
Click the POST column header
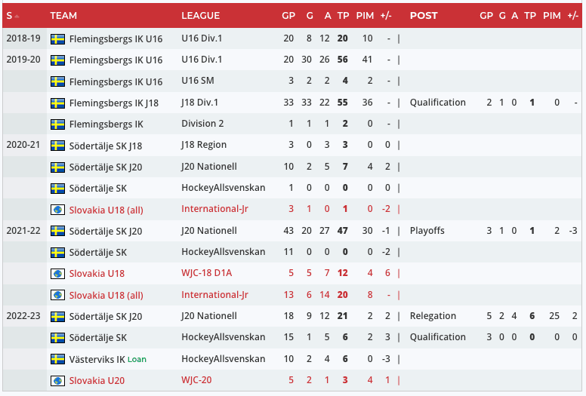[x=424, y=15]
